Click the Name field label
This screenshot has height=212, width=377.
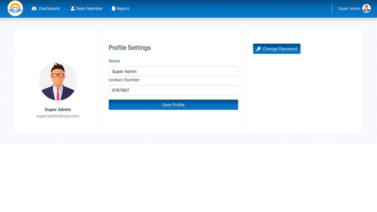click(114, 61)
